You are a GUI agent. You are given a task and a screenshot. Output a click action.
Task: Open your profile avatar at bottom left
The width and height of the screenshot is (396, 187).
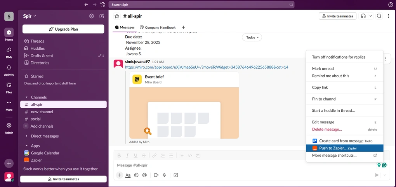coord(9,177)
